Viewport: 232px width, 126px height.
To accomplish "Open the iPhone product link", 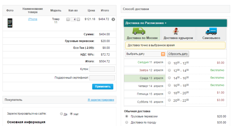I will tap(33, 19).
